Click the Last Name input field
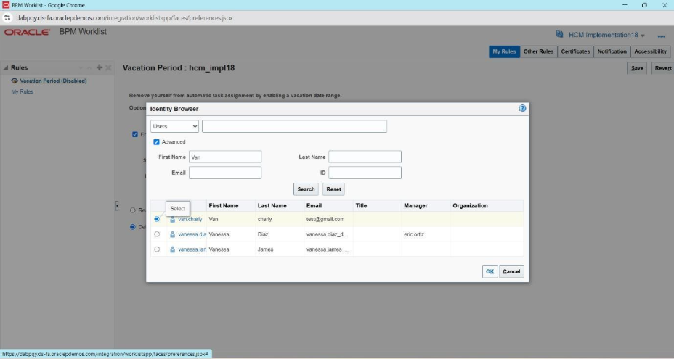 365,157
